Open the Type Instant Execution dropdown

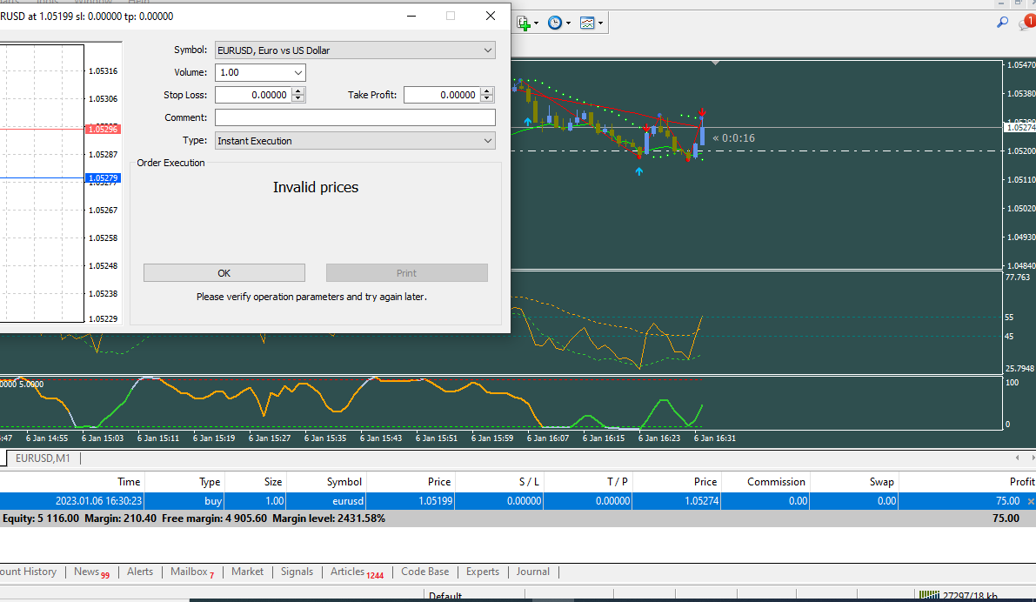click(355, 141)
